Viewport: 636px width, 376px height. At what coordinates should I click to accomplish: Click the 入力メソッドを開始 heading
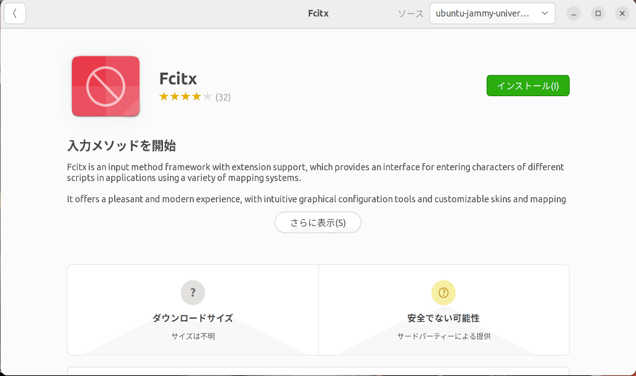121,146
